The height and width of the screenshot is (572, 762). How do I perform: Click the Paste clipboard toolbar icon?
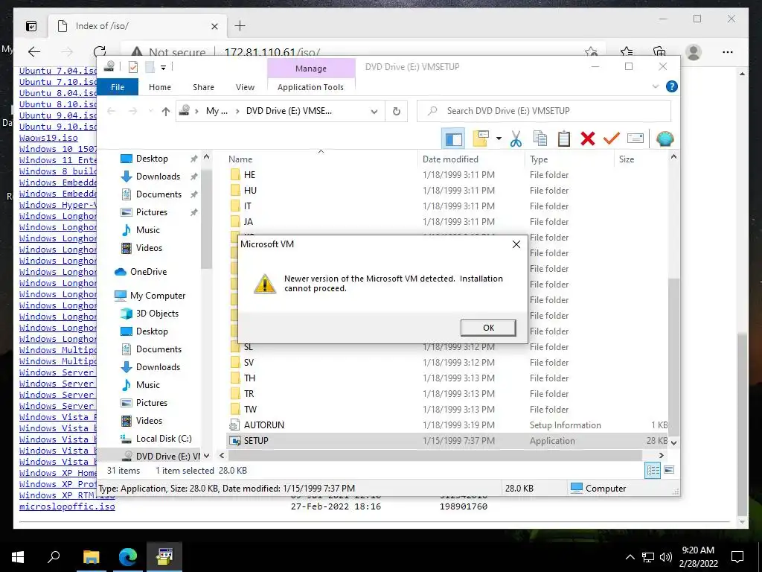564,139
